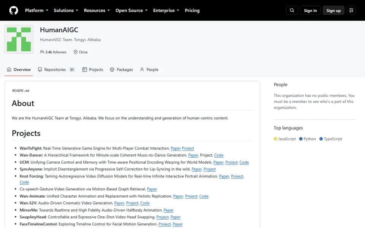Click the location pin icon

tap(75, 52)
